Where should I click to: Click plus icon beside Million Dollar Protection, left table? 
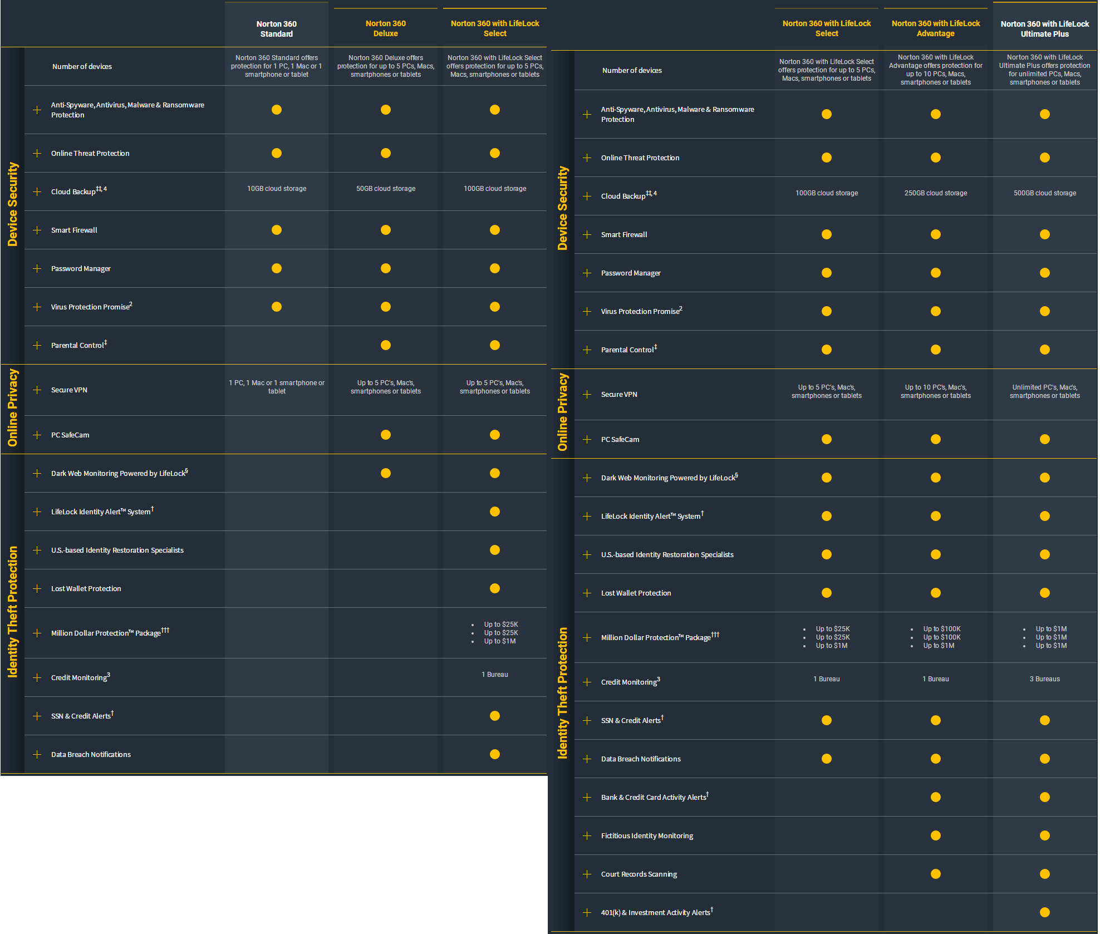[37, 633]
